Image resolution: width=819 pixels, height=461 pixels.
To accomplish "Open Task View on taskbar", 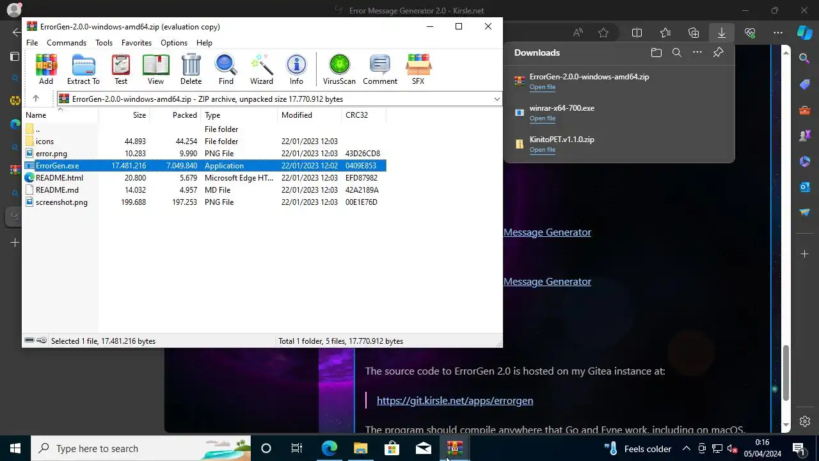I will 296,448.
